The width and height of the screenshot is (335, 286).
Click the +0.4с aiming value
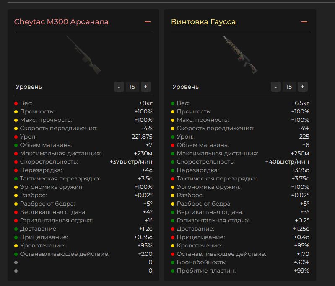[x=301, y=237]
